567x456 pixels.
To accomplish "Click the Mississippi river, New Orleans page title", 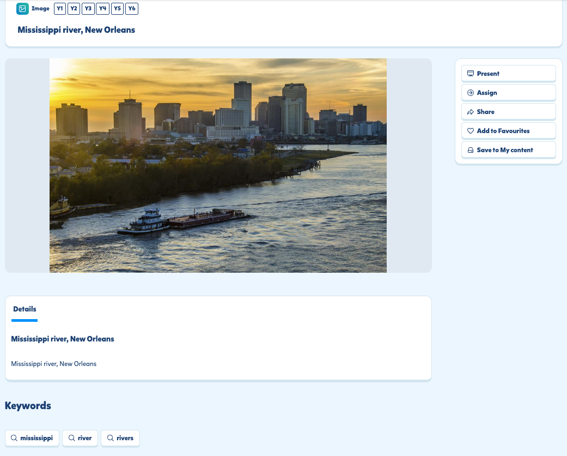I will 76,30.
